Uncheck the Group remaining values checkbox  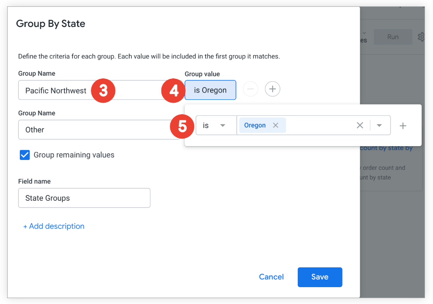point(24,155)
